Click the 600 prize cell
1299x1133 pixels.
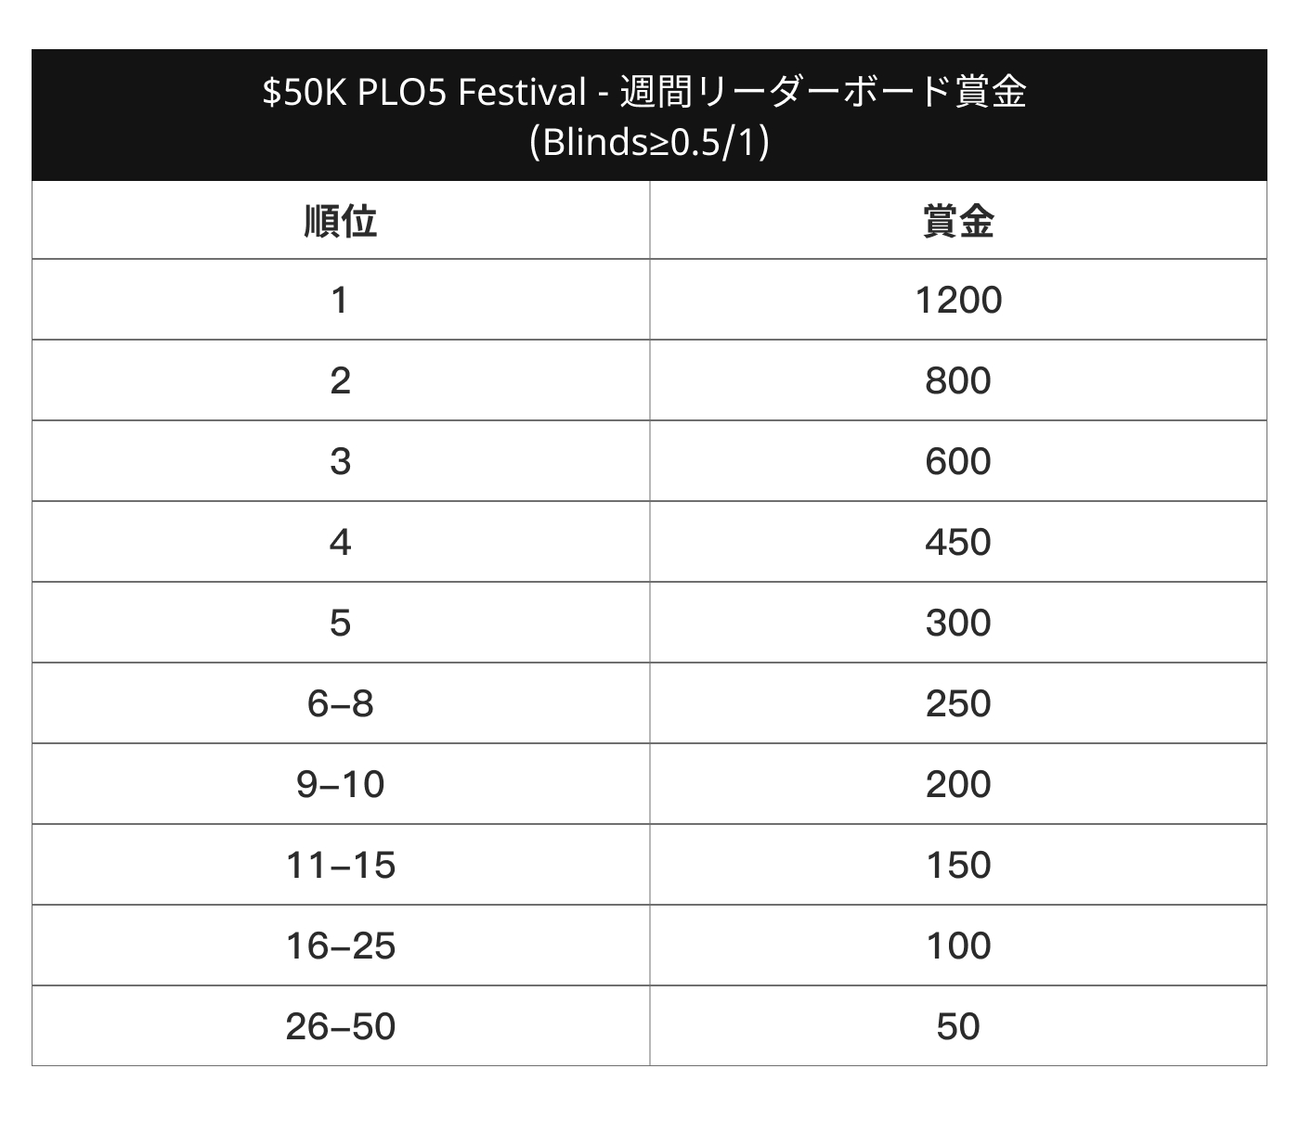[x=958, y=461]
